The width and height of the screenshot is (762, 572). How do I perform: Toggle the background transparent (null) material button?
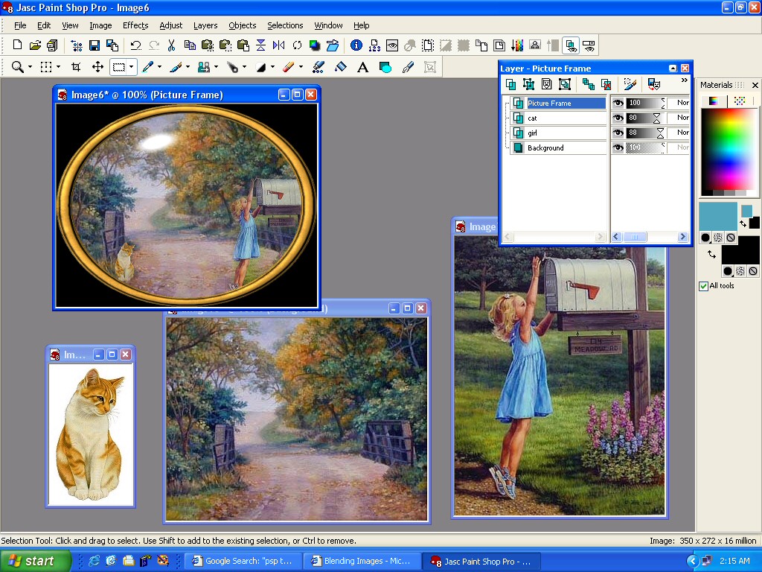pyautogui.click(x=753, y=271)
